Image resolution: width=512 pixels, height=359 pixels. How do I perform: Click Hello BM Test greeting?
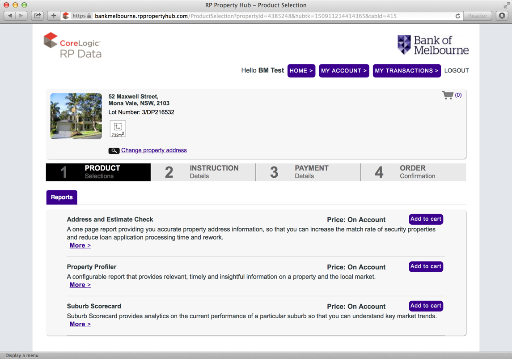point(262,70)
